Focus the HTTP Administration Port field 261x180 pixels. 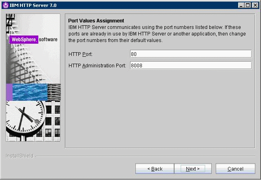tap(191, 65)
